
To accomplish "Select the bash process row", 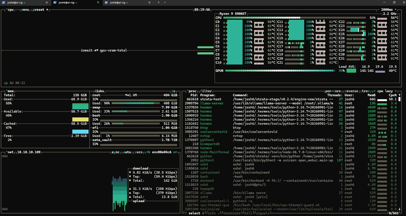I will [x=291, y=177].
